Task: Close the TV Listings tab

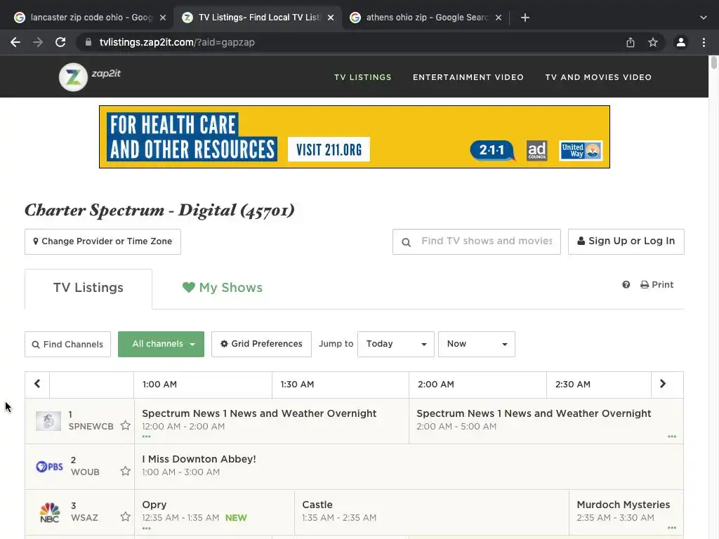Action: 331,18
